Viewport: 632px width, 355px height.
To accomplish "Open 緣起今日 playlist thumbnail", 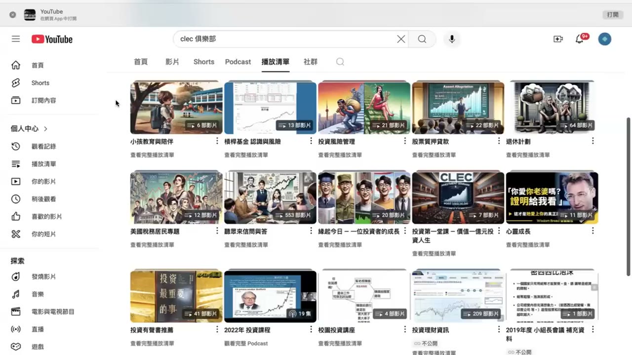I will (x=364, y=197).
